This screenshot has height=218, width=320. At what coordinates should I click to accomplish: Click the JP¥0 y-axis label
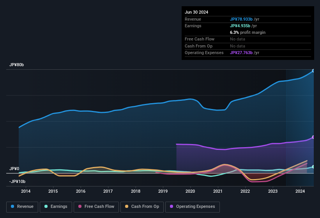click(x=14, y=169)
